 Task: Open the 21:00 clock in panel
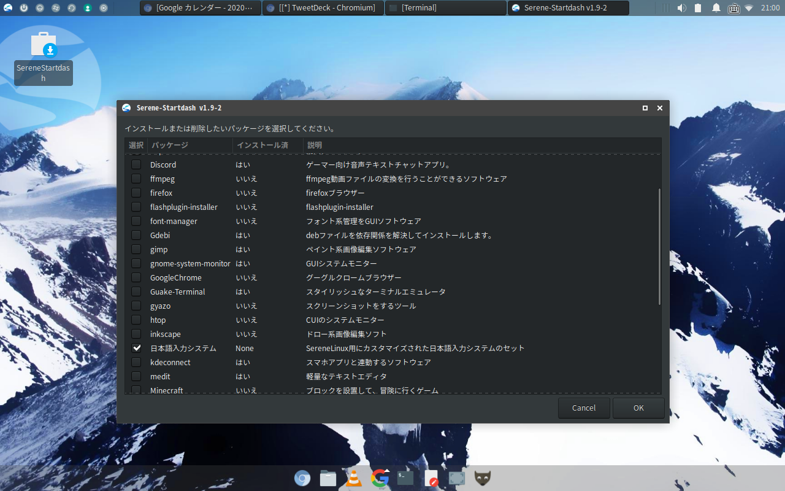770,8
